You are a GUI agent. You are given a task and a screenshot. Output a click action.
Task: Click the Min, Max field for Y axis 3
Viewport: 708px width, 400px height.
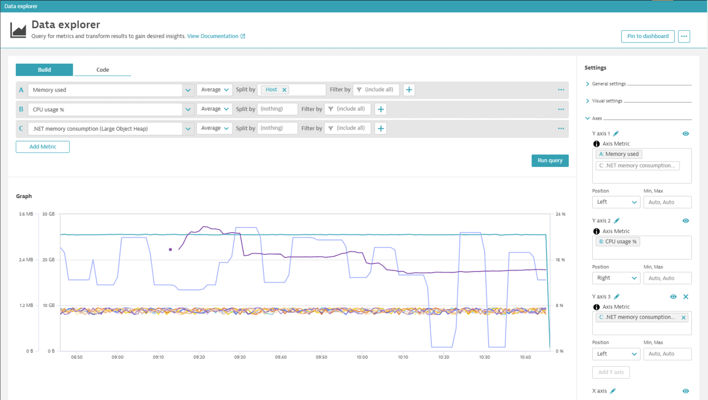click(x=667, y=353)
